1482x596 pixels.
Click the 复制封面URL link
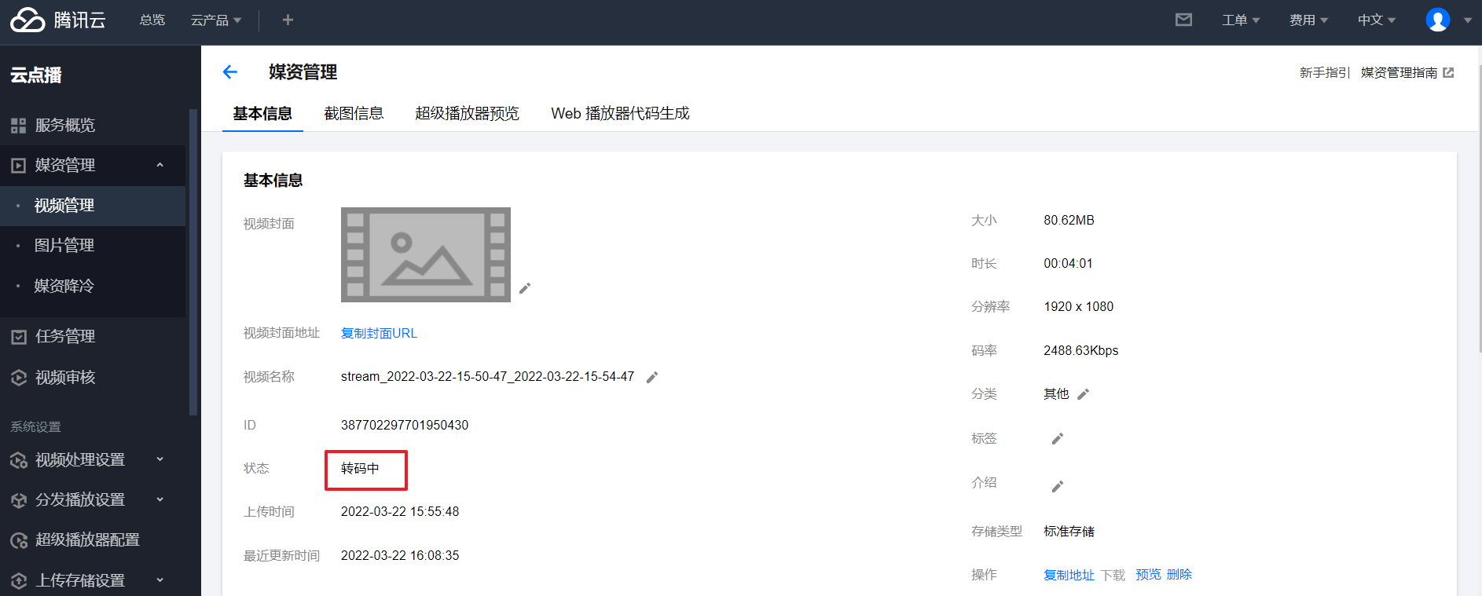pyautogui.click(x=379, y=333)
